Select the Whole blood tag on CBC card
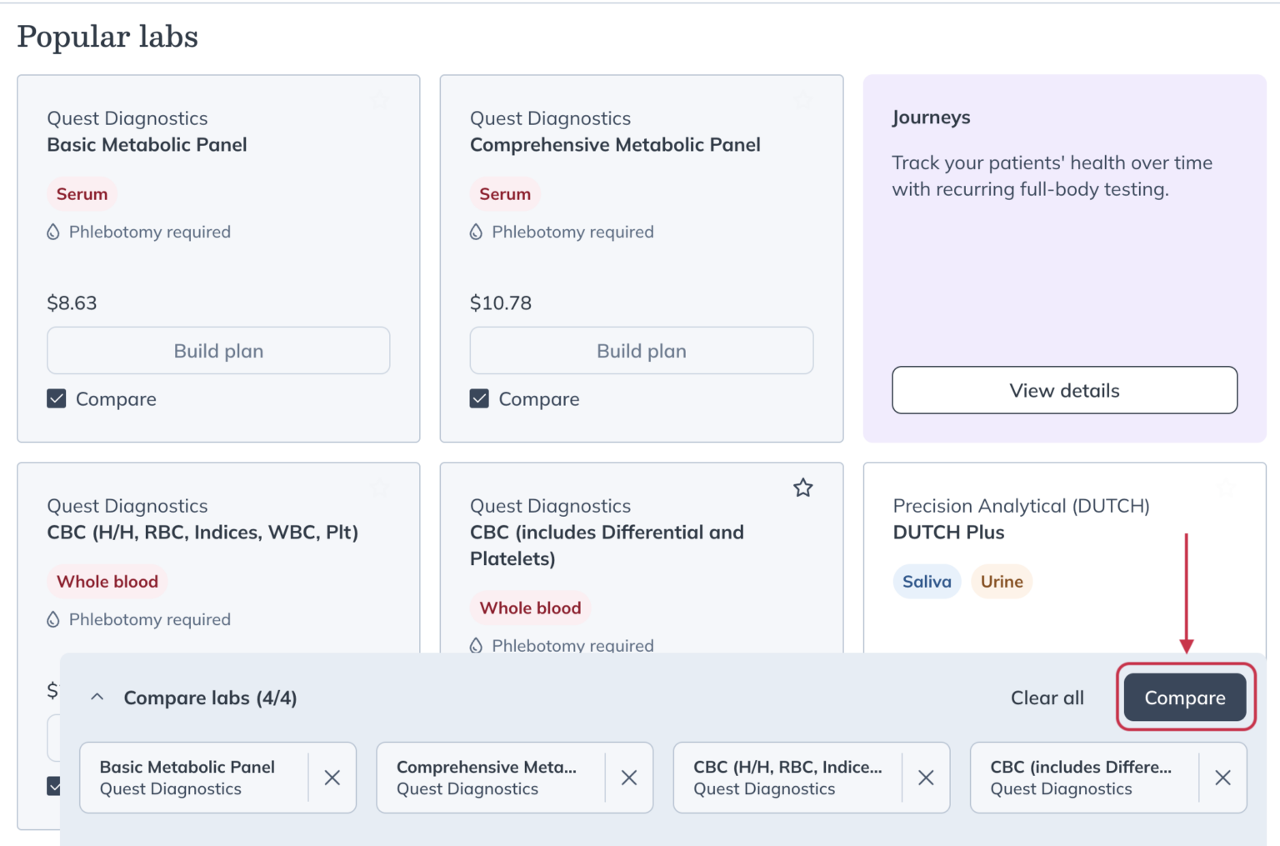Viewport: 1280px width, 846px height. 107,581
